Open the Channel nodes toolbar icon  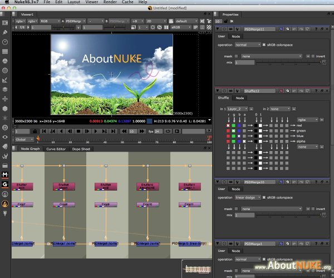click(x=5, y=51)
